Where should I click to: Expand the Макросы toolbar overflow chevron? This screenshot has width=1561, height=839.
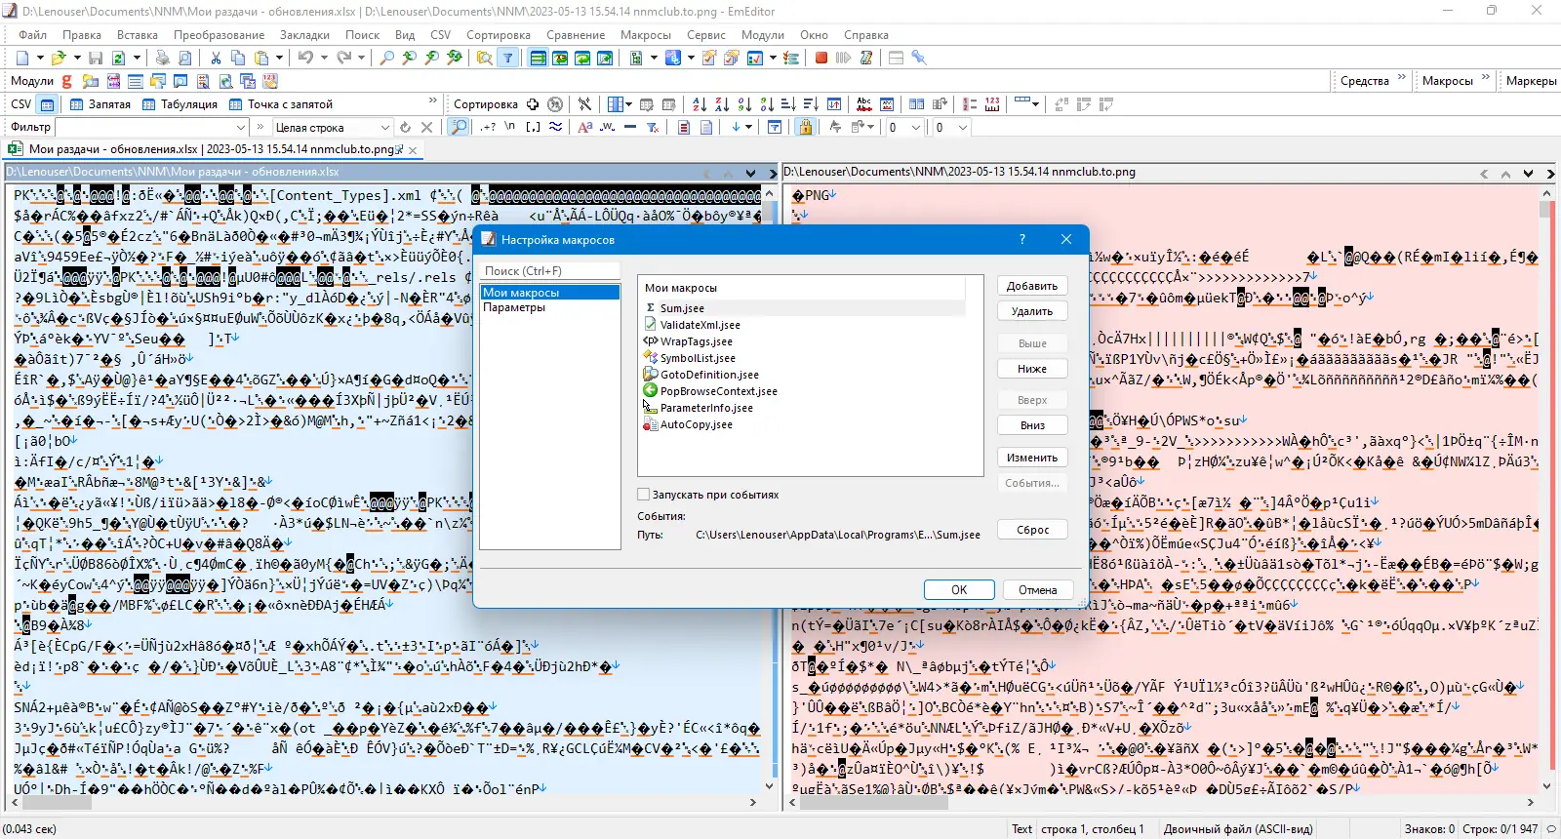click(x=1486, y=78)
